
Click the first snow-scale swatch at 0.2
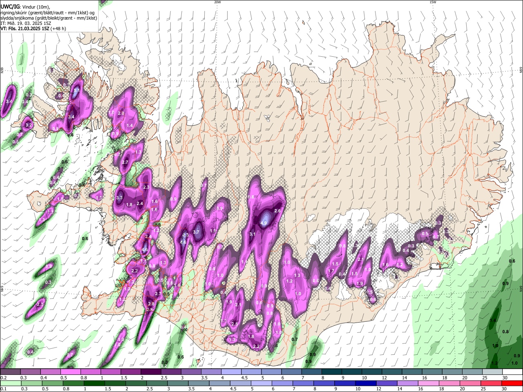click(x=10, y=372)
